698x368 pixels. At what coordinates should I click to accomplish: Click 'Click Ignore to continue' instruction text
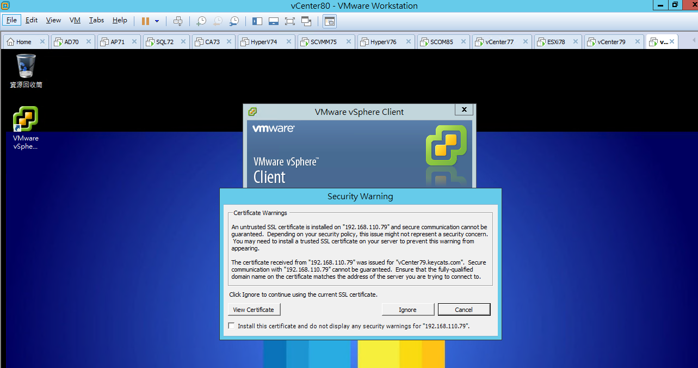point(303,295)
